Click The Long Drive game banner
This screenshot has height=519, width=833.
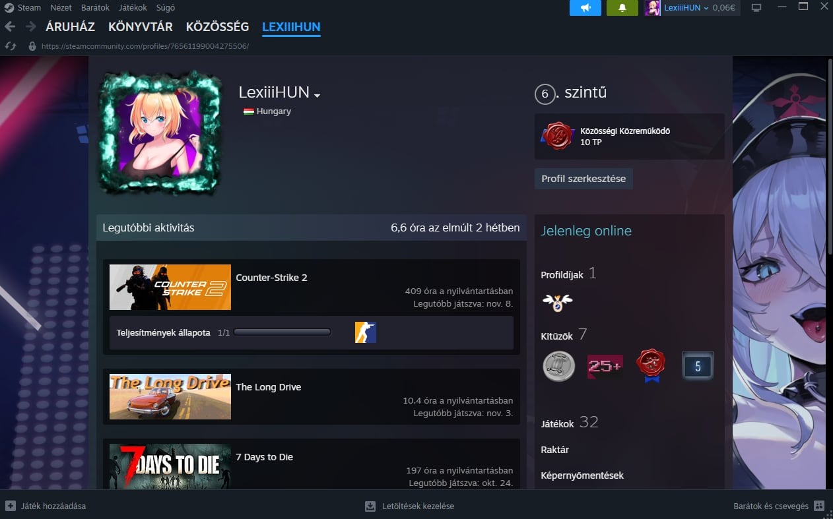click(x=170, y=396)
